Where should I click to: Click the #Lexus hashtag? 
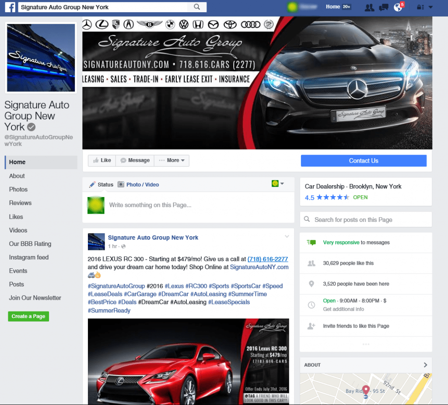pyautogui.click(x=174, y=286)
